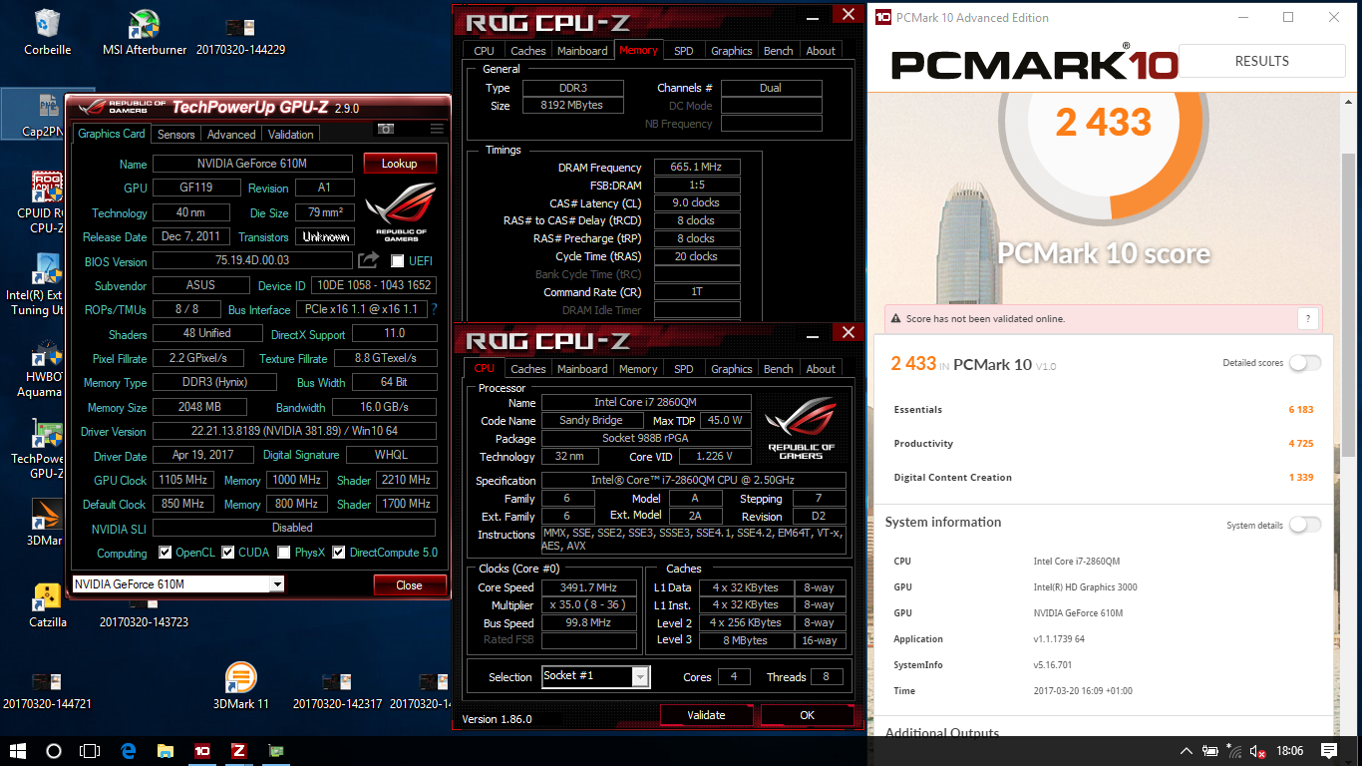Switch to CPU-Z taskbar icon
This screenshot has height=766, width=1362.
(238, 751)
